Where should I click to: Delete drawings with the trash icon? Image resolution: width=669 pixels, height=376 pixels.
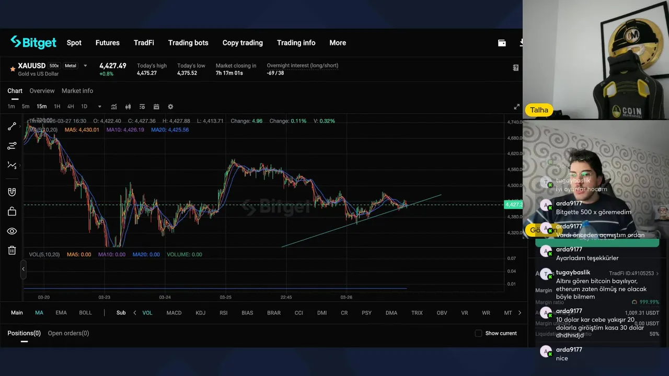pos(11,250)
